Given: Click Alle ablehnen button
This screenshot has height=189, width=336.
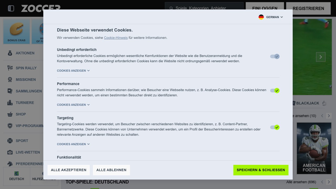Looking at the screenshot, I should [111, 170].
